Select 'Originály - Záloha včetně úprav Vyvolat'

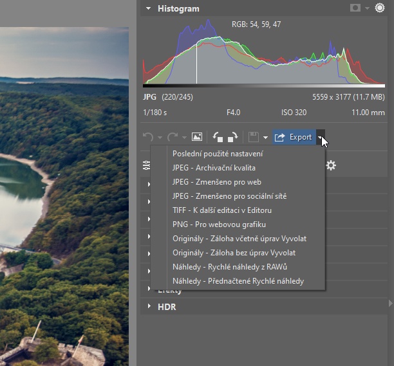(x=238, y=239)
